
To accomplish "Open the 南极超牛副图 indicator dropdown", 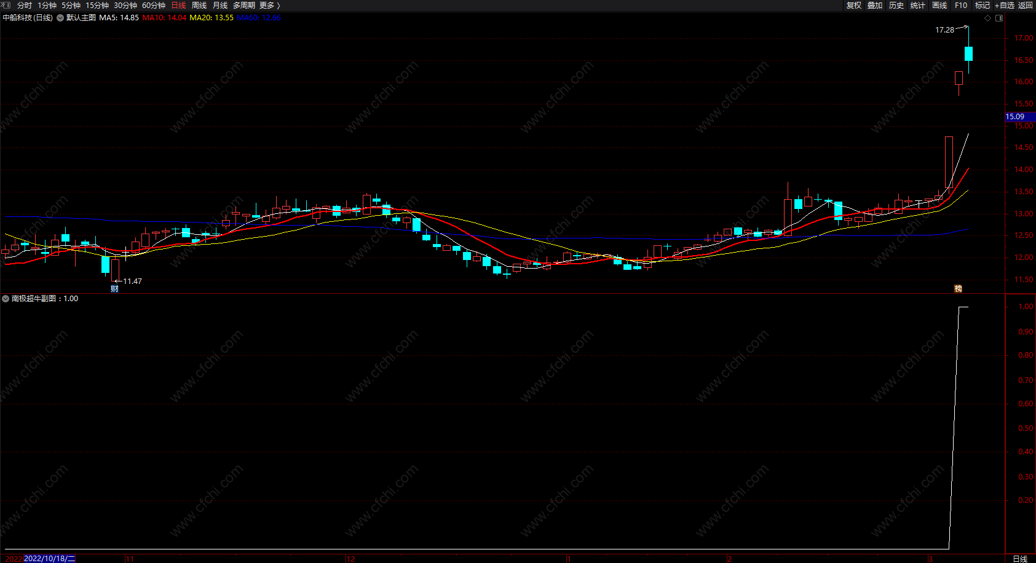I will point(6,299).
